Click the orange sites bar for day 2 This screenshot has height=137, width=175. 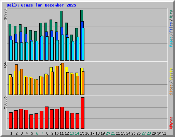16,79
